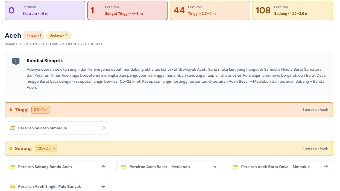The height and width of the screenshot is (191, 340).
Task: Click the 'Kondisi Sinoptik' heading
Action: (45, 61)
